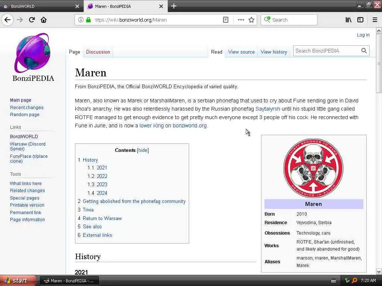This screenshot has width=382, height=286.
Task: Open Recent changes in the sidebar
Action: coord(26,107)
